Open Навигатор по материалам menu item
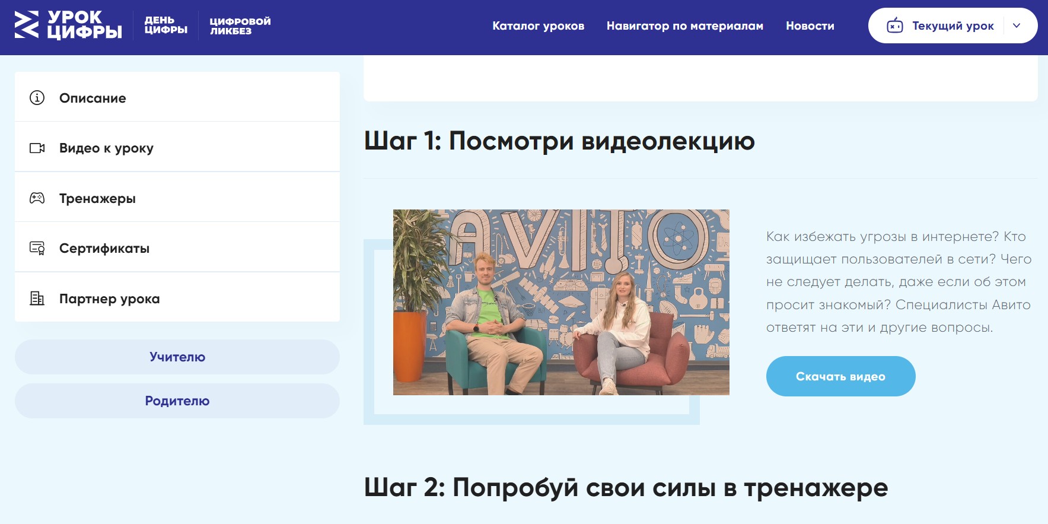1048x524 pixels. coord(684,26)
